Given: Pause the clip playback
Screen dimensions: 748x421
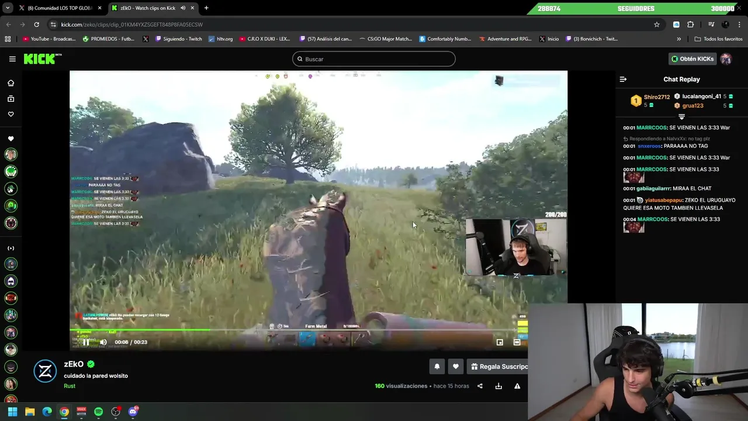Looking at the screenshot, I should click(x=86, y=342).
